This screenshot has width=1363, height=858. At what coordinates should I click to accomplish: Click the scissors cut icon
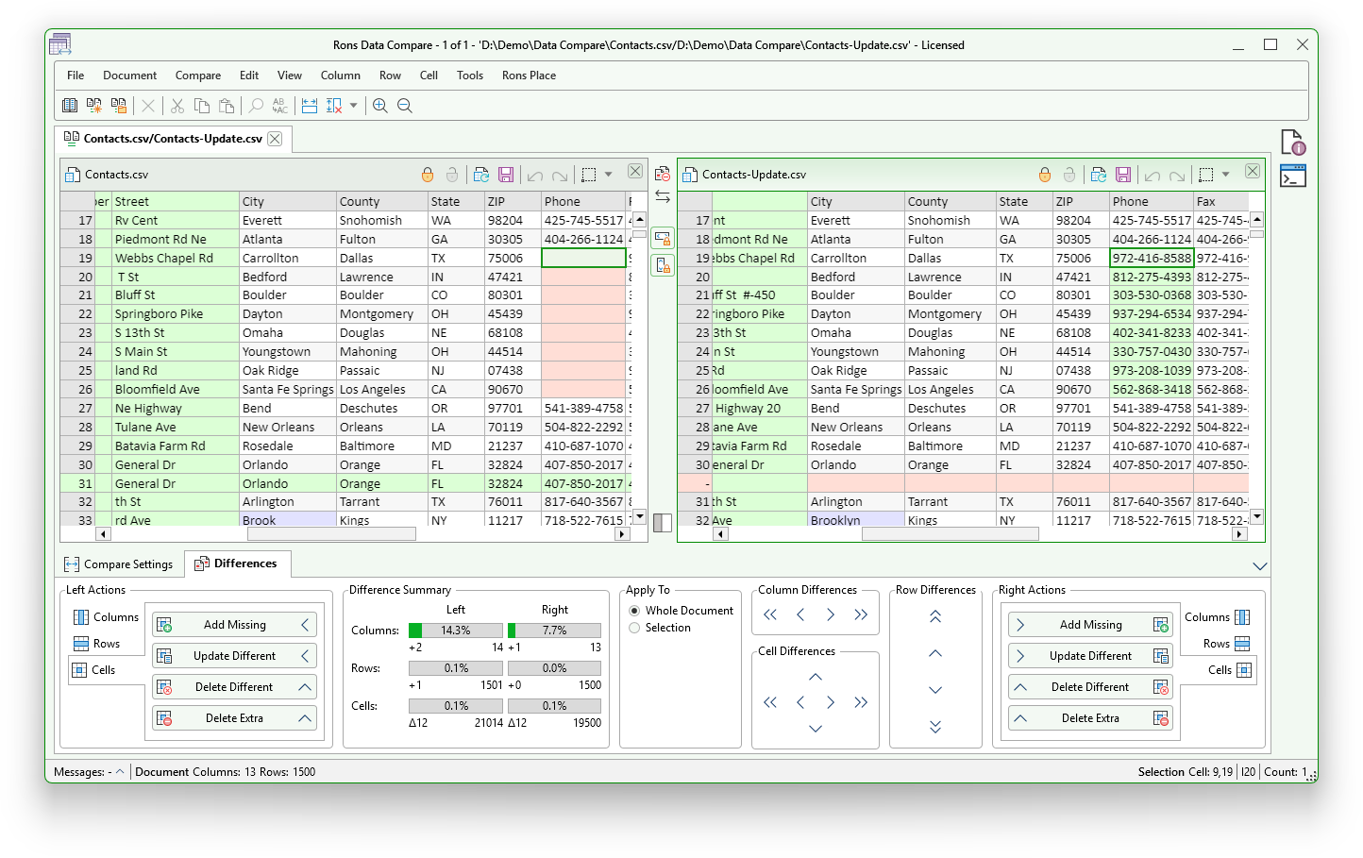pyautogui.click(x=177, y=106)
